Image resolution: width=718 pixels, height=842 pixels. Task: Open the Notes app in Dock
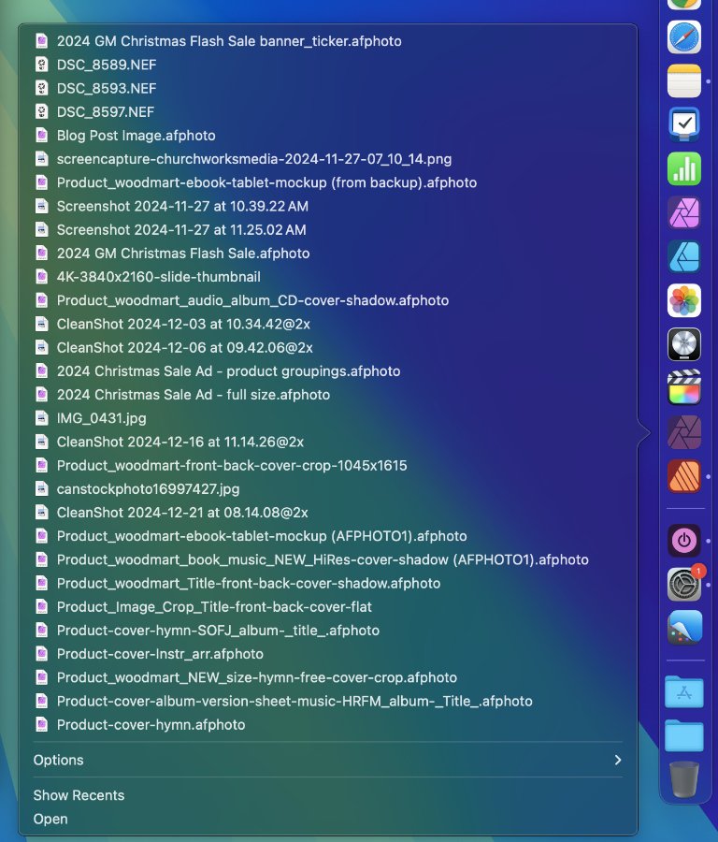[684, 81]
